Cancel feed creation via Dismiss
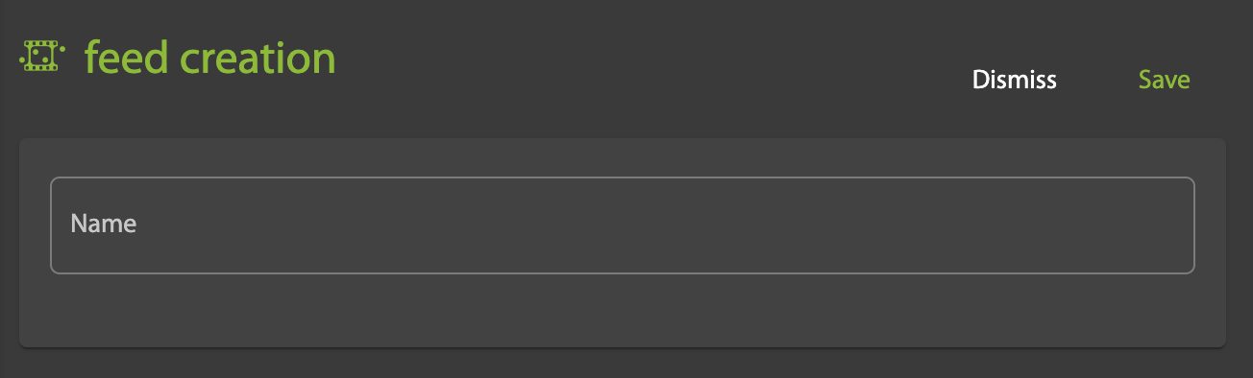This screenshot has width=1253, height=378. (x=1015, y=80)
